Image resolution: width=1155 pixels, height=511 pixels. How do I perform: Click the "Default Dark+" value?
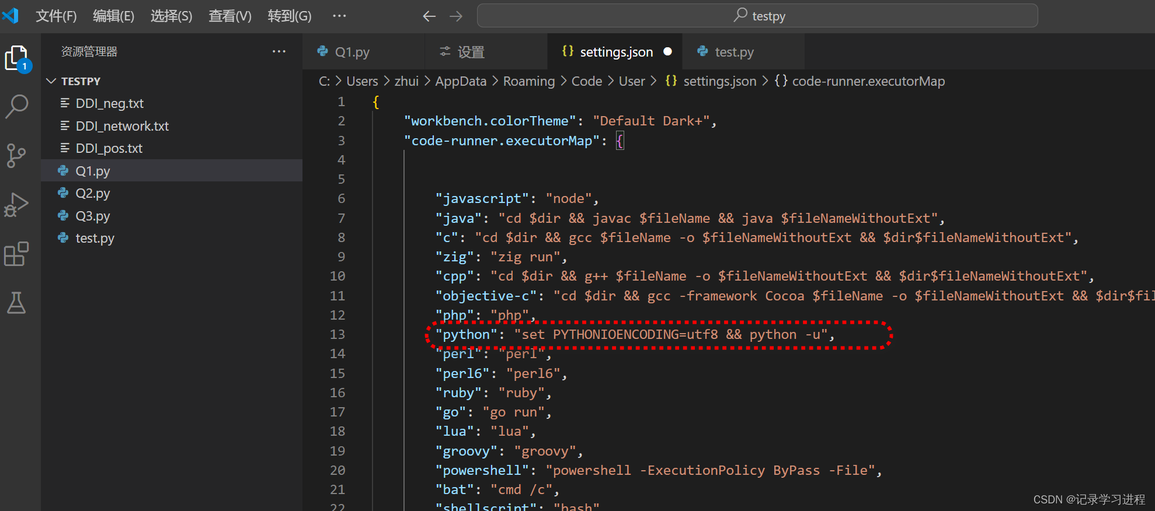[x=651, y=121]
